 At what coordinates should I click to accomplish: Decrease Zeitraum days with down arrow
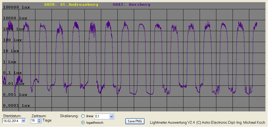pos(39,122)
